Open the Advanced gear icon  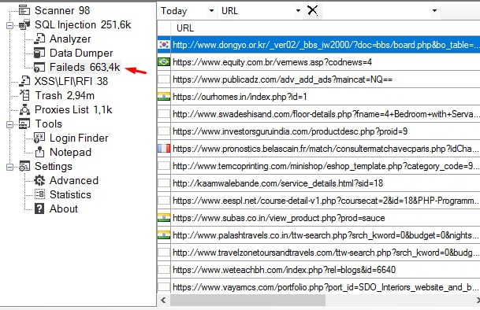tap(39, 180)
